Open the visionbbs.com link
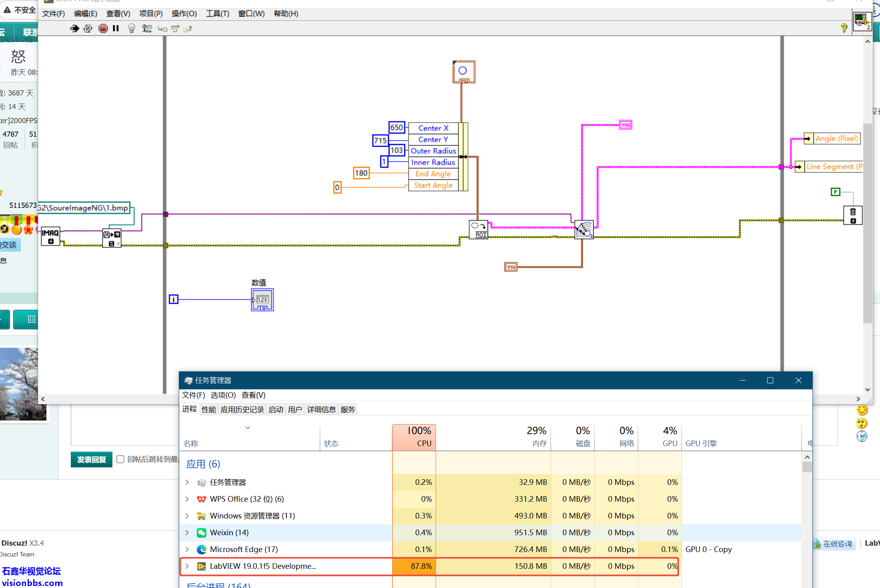This screenshot has height=588, width=880. tap(32, 583)
